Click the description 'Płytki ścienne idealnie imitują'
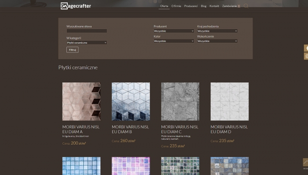Viewport: 308px width, 175px height. (x=176, y=136)
